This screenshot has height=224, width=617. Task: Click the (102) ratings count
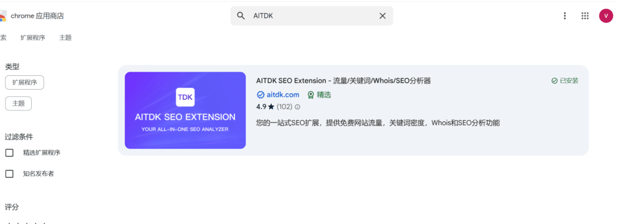click(285, 107)
